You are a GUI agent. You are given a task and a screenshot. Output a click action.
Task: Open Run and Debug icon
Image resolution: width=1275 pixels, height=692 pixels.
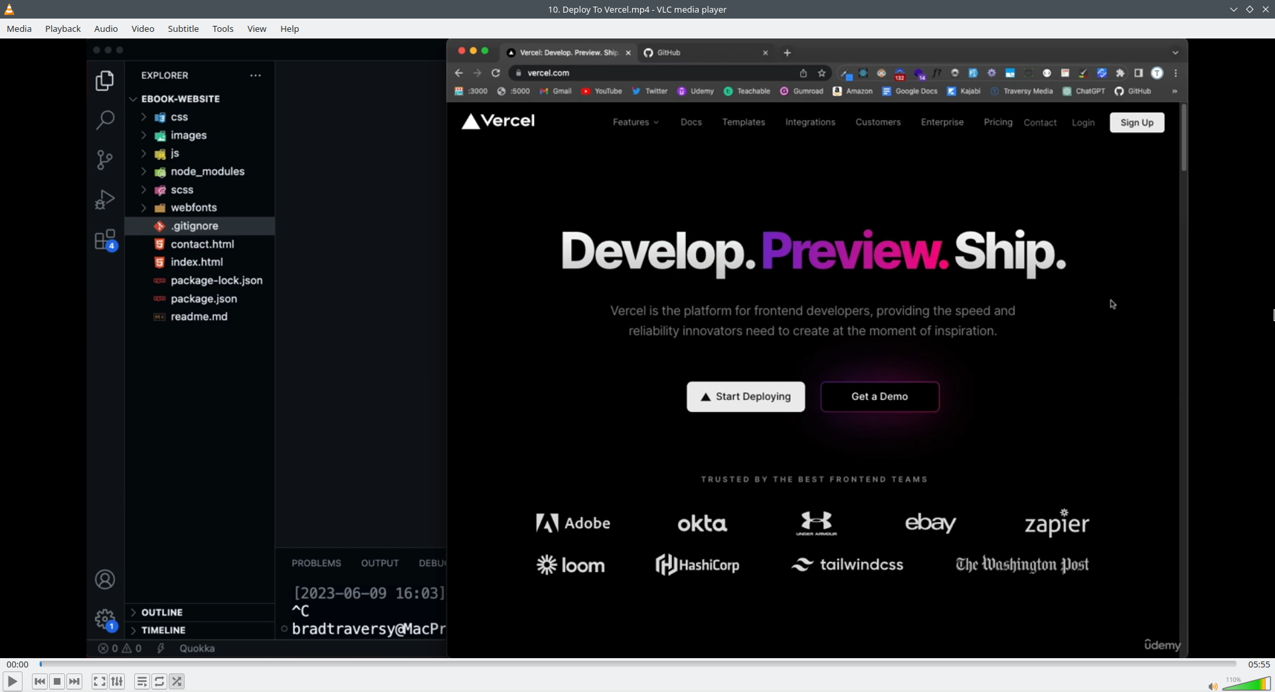pos(105,200)
